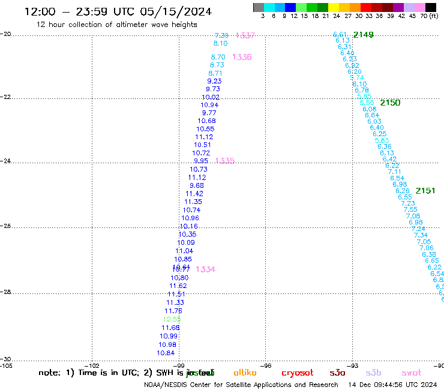
Task: Click the wave height value 6.61
Action: [x=340, y=35]
